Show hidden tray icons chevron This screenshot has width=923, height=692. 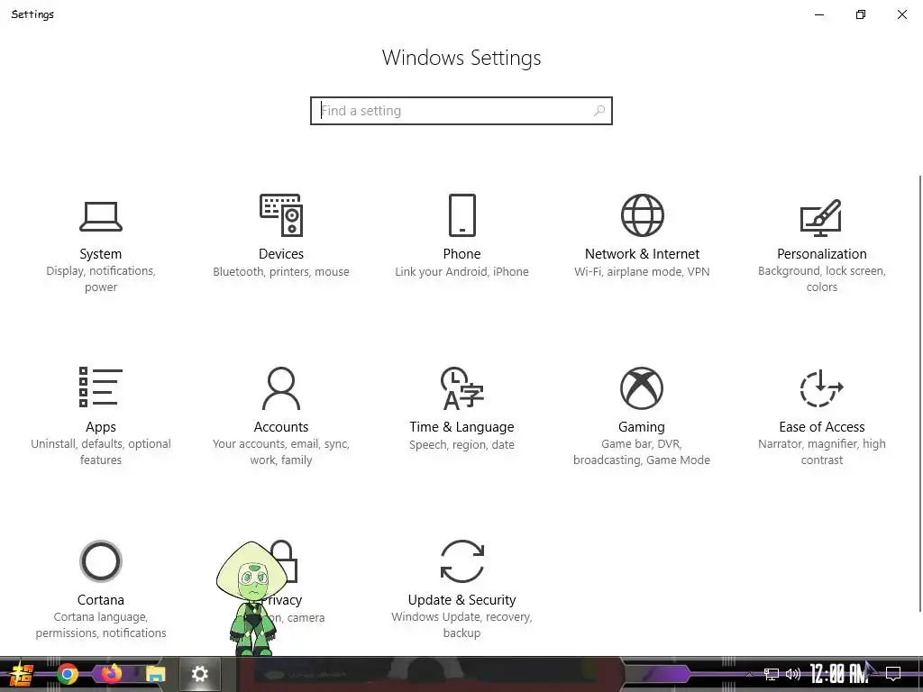pyautogui.click(x=749, y=674)
